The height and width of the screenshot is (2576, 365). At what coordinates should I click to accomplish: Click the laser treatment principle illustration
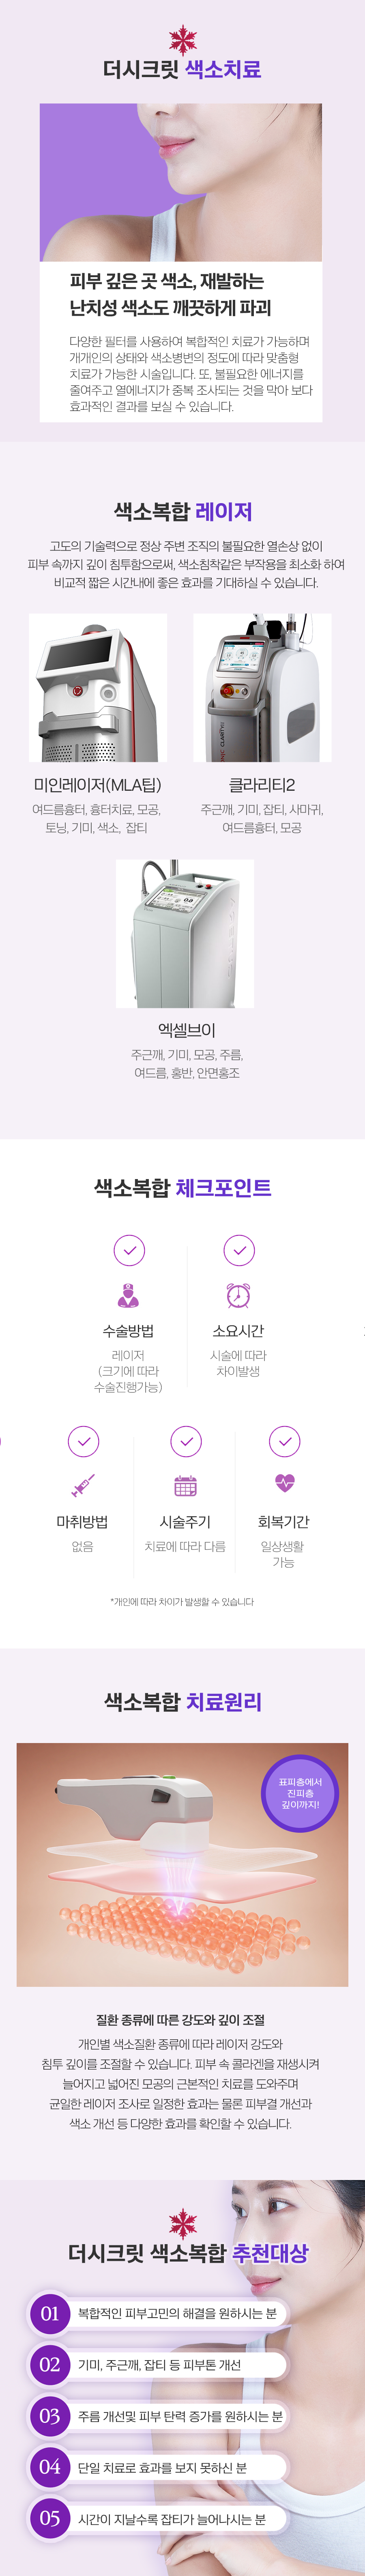coord(182,1864)
